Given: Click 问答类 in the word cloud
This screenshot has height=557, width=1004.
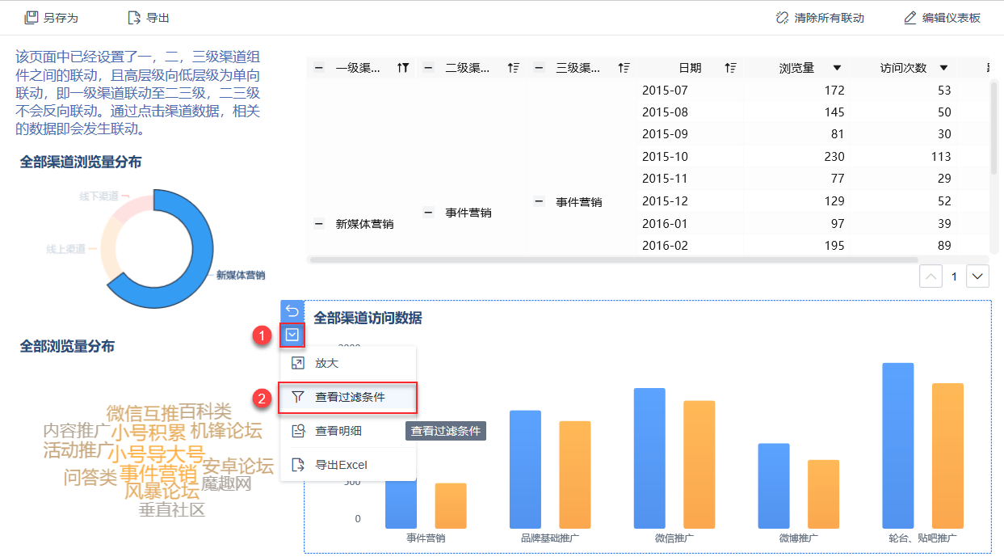Looking at the screenshot, I should [90, 478].
